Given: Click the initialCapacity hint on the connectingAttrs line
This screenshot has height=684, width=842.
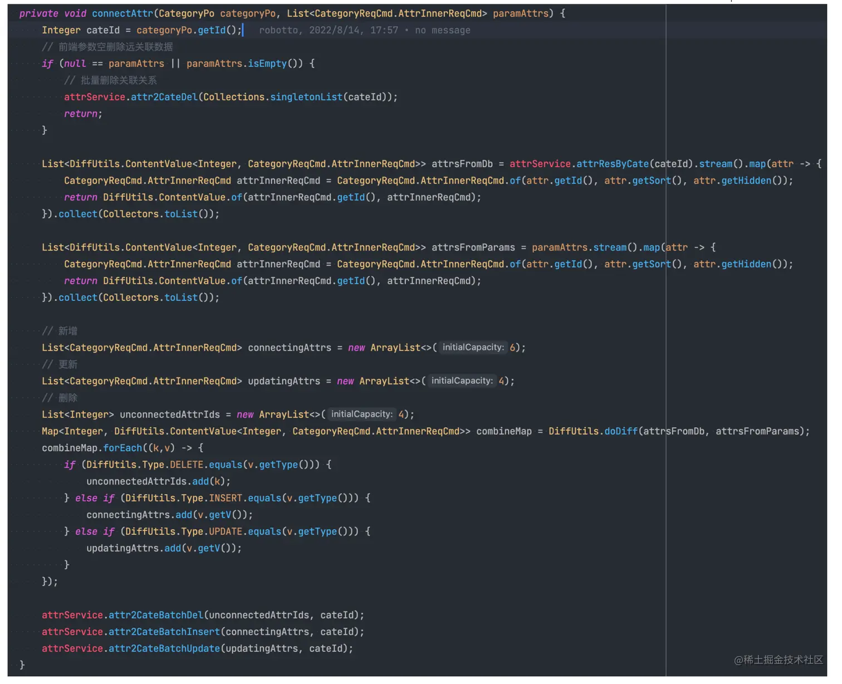Looking at the screenshot, I should (473, 348).
